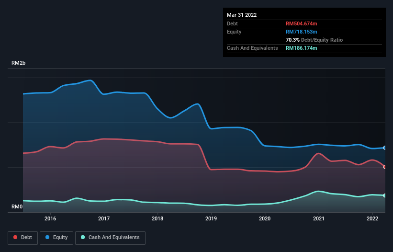Click the 2016 x-axis label

(50, 218)
